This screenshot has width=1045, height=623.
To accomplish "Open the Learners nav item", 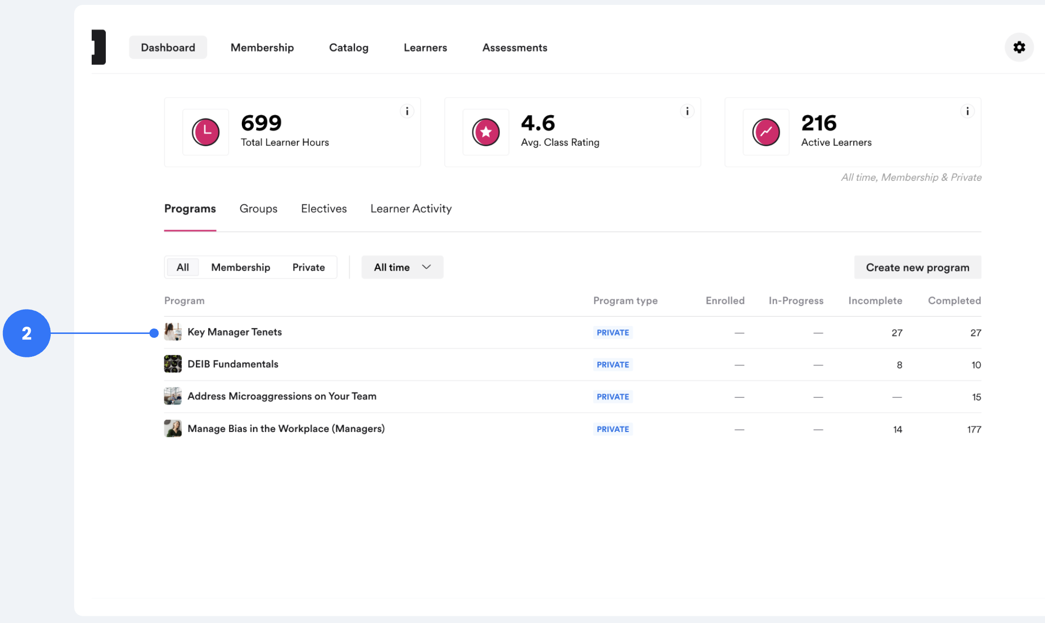I will tap(425, 47).
